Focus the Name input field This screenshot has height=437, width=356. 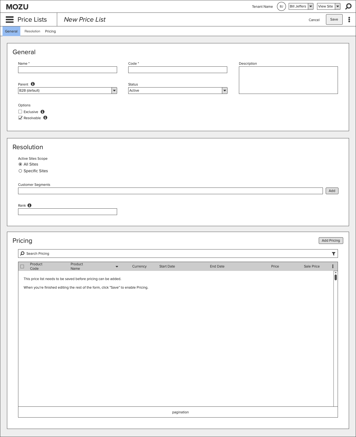(68, 70)
